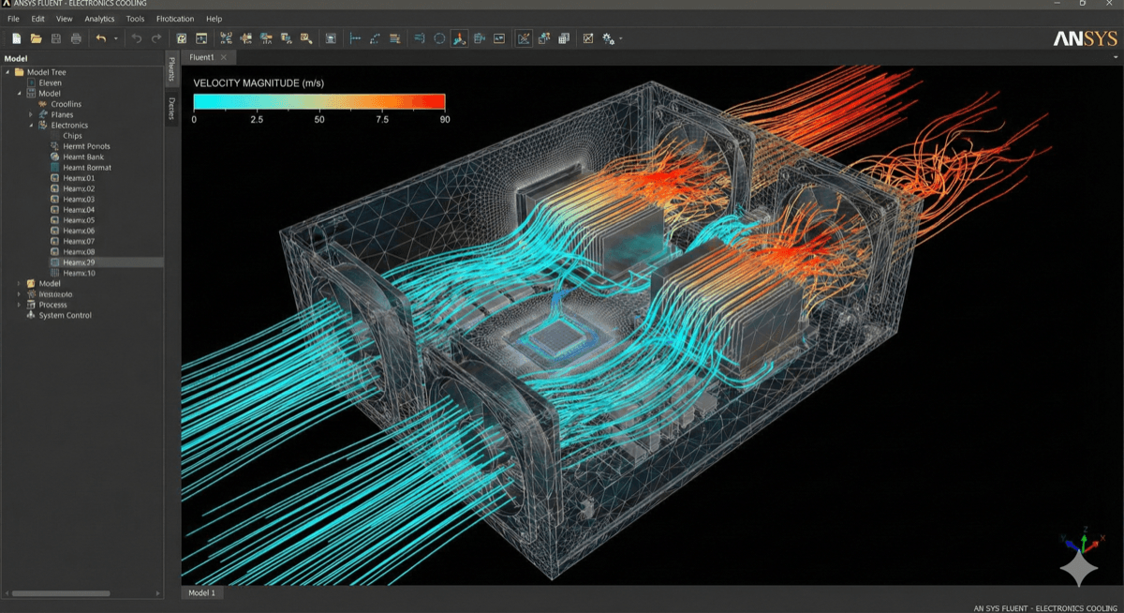Click the orange back arrow icon
This screenshot has height=613, width=1124.
tap(101, 38)
